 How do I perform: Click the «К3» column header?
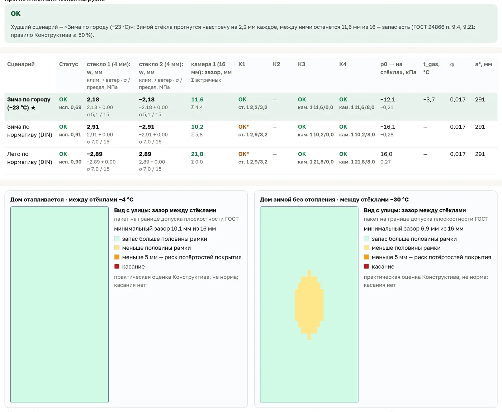pyautogui.click(x=302, y=64)
